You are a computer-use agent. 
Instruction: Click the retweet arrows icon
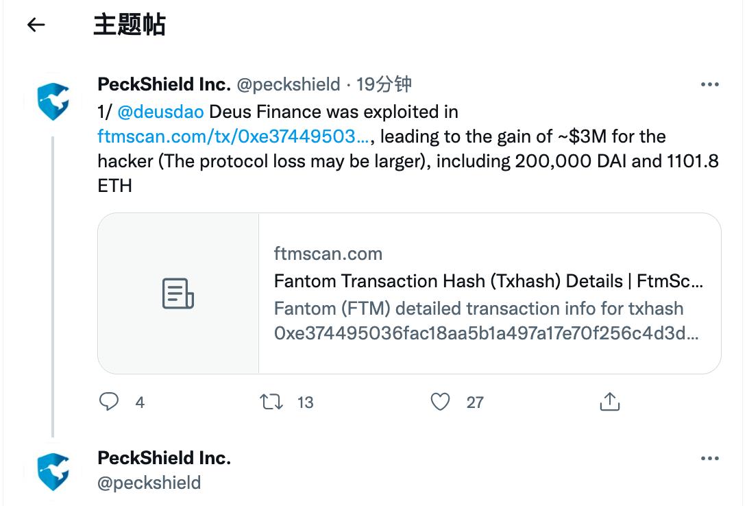(x=272, y=402)
